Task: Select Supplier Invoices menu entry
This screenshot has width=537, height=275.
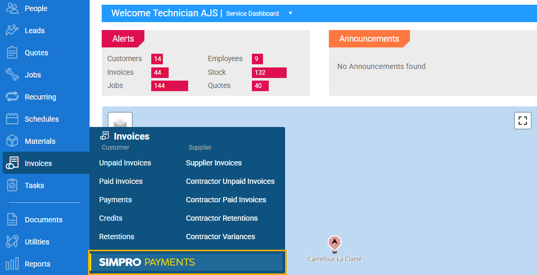Action: (x=213, y=163)
